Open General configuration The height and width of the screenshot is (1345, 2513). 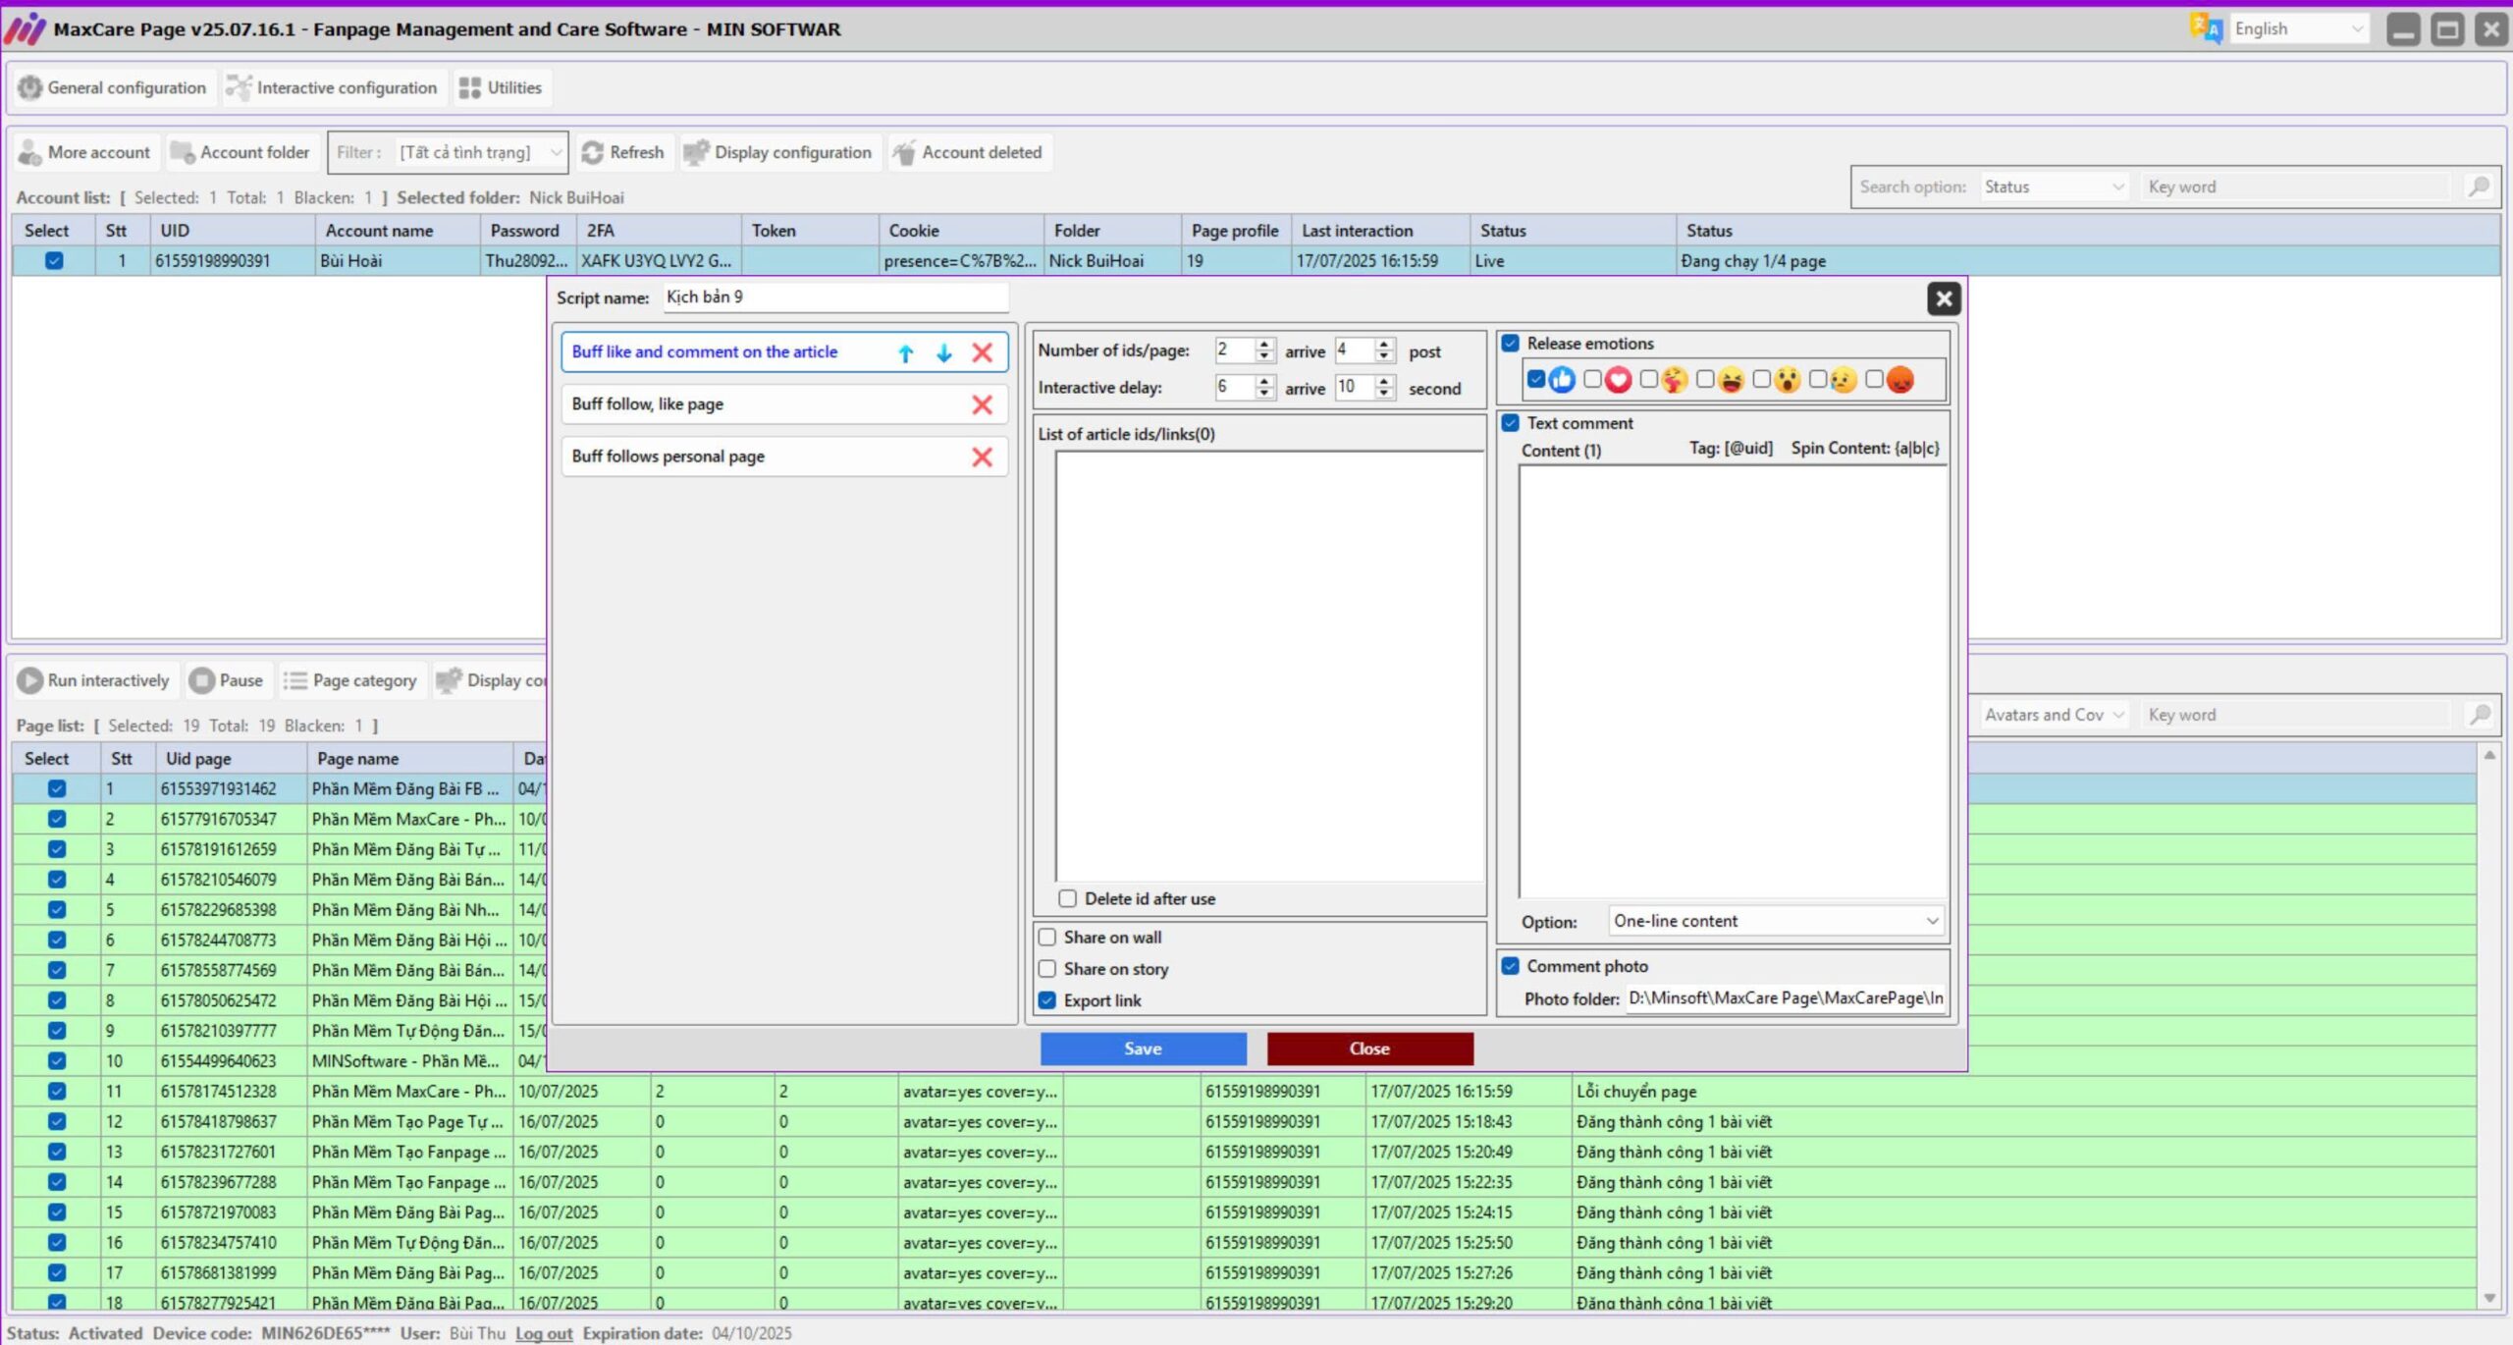tap(112, 87)
